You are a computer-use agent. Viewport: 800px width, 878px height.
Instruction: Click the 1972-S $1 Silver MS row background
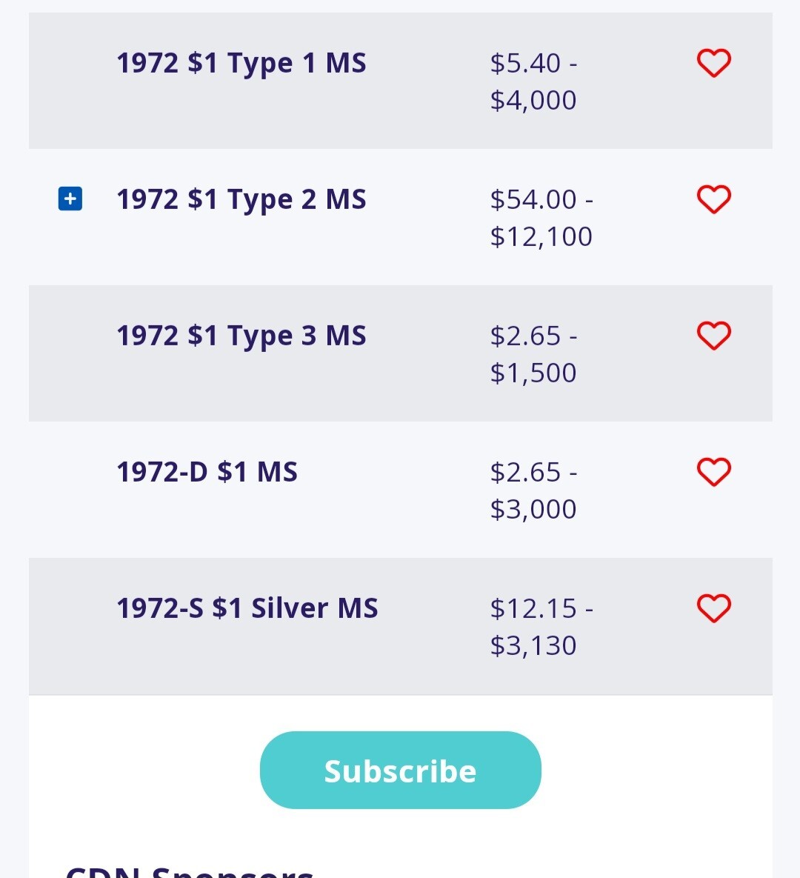click(400, 626)
